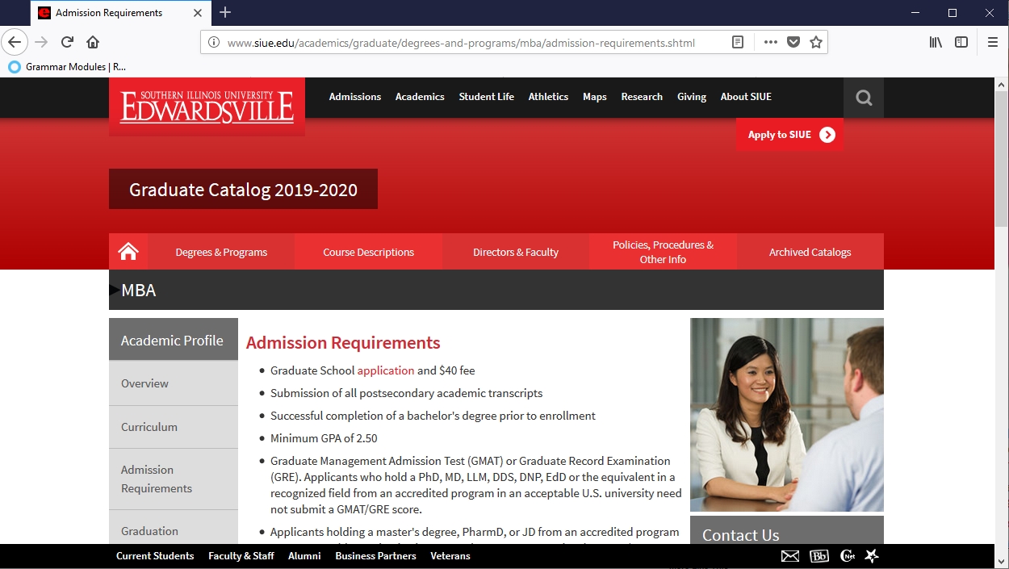
Task: Go to browser home page icon
Action: tap(93, 42)
